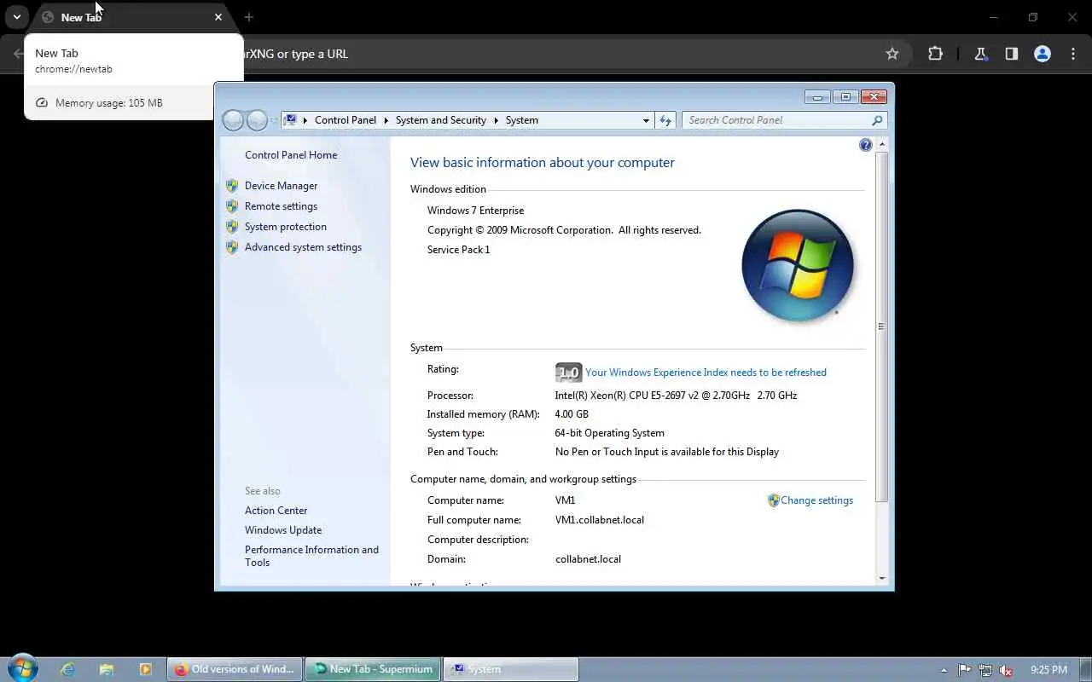Refresh the System control panel page
The width and height of the screenshot is (1092, 682).
(x=665, y=120)
